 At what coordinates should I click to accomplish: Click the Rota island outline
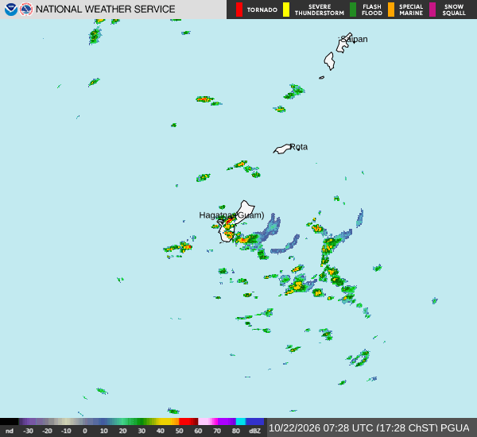coord(282,149)
